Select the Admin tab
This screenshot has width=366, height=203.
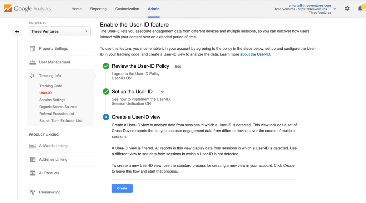pyautogui.click(x=154, y=9)
